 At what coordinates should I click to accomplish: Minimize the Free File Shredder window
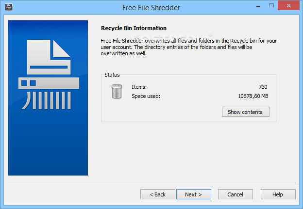[258, 7]
